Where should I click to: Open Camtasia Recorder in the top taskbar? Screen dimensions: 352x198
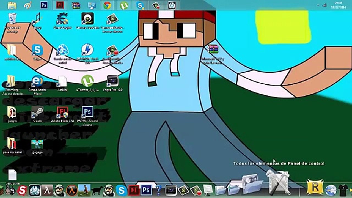[x=156, y=5]
